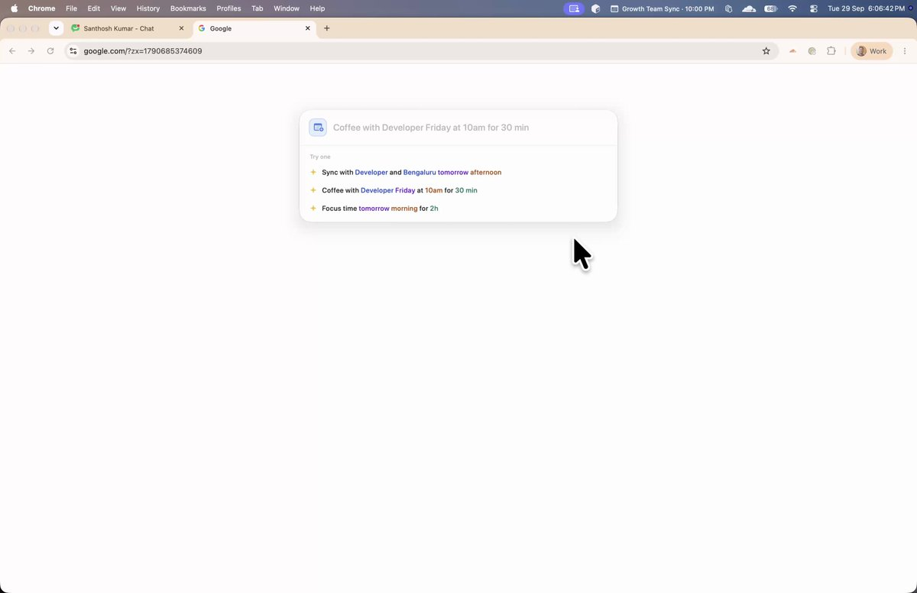This screenshot has height=593, width=917.
Task: Open the History menu
Action: pos(148,8)
